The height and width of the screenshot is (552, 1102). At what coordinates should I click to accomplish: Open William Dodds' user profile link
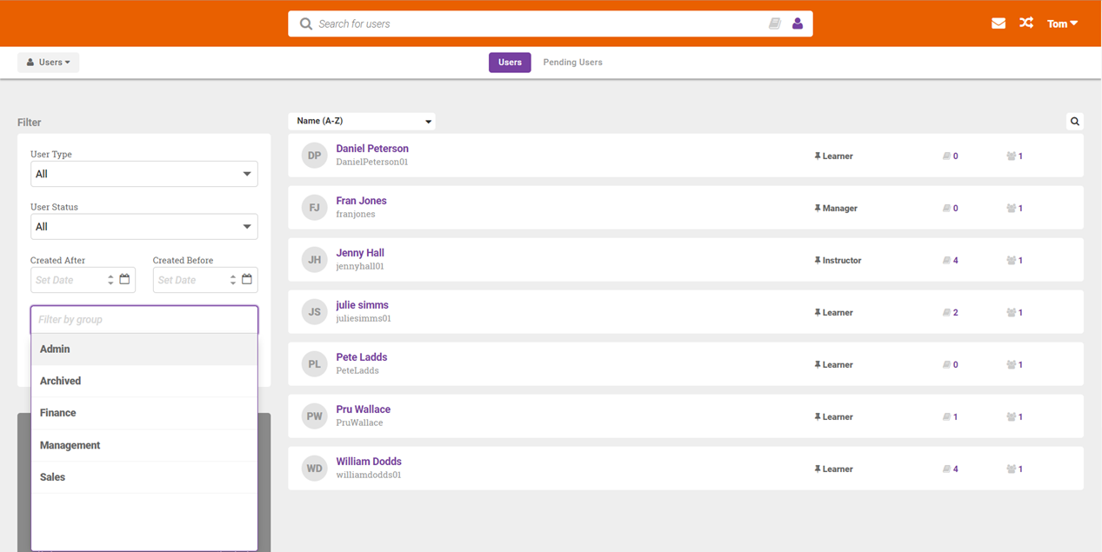coord(369,462)
